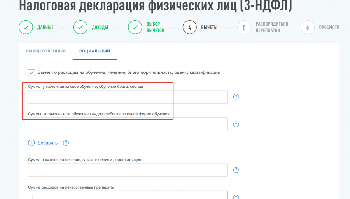Screen dimensions: 350x199
Task: Click the children's full-time education amount field
Action: tap(128, 124)
